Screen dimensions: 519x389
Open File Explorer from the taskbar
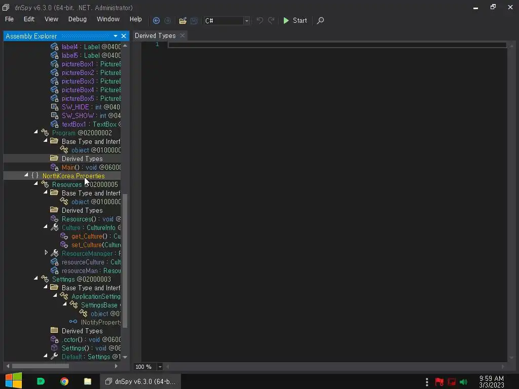pos(87,381)
